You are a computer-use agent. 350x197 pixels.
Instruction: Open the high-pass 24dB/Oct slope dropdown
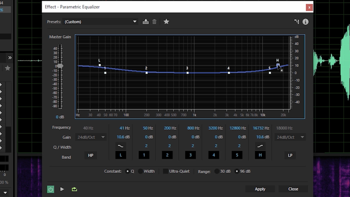coord(91,137)
